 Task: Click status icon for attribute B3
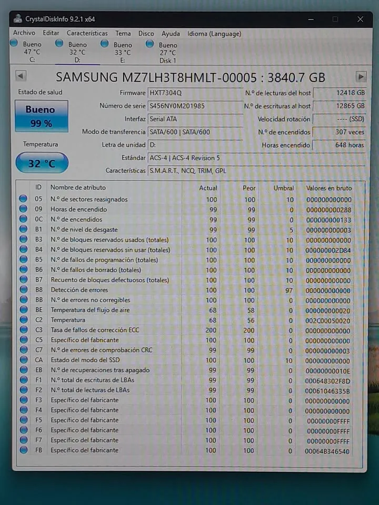coord(23,239)
